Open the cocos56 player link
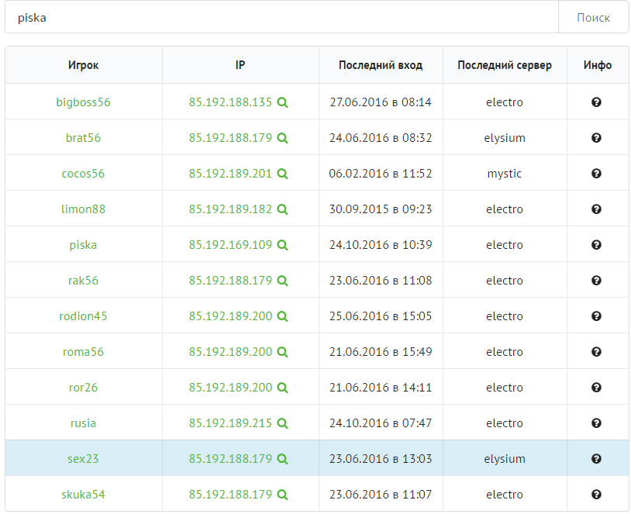This screenshot has height=514, width=631. (x=83, y=174)
